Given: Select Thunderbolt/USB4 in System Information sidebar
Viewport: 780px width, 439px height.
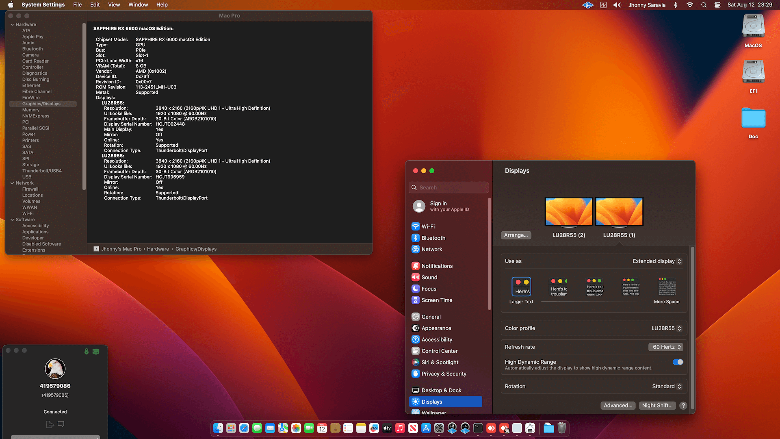Looking at the screenshot, I should pos(42,171).
